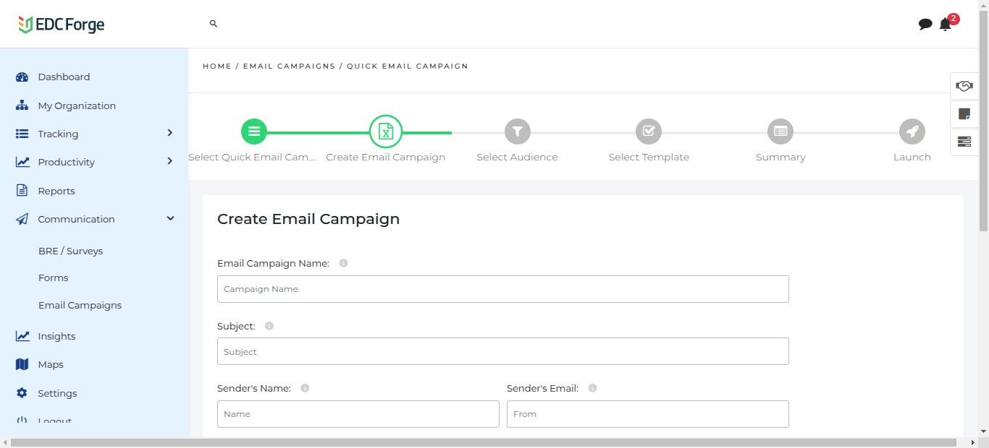This screenshot has width=989, height=448.
Task: Click info icon beside Email Campaign Name
Action: 343,263
